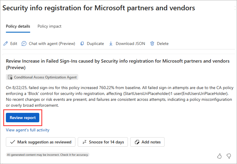Click the Duplicate copy icon
This screenshot has width=237, height=164.
click(82, 43)
